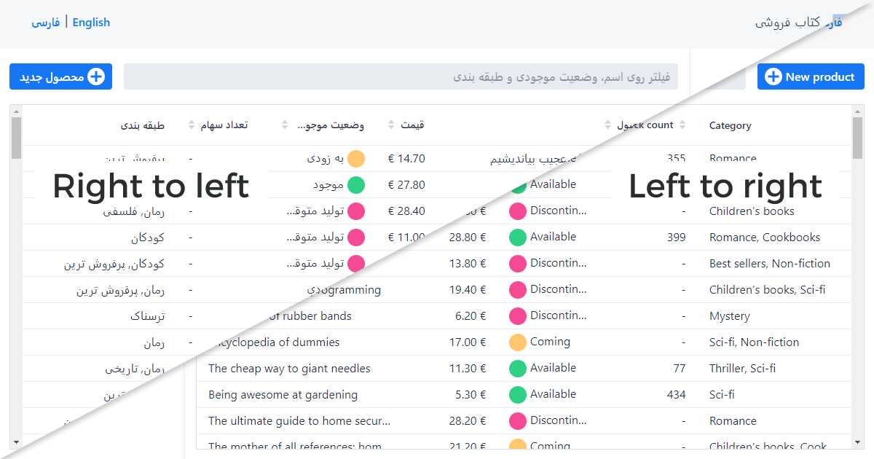The height and width of the screenshot is (459, 874).
Task: Select the 'Romance, Cookbooks' category cell
Action: pyautogui.click(x=765, y=238)
